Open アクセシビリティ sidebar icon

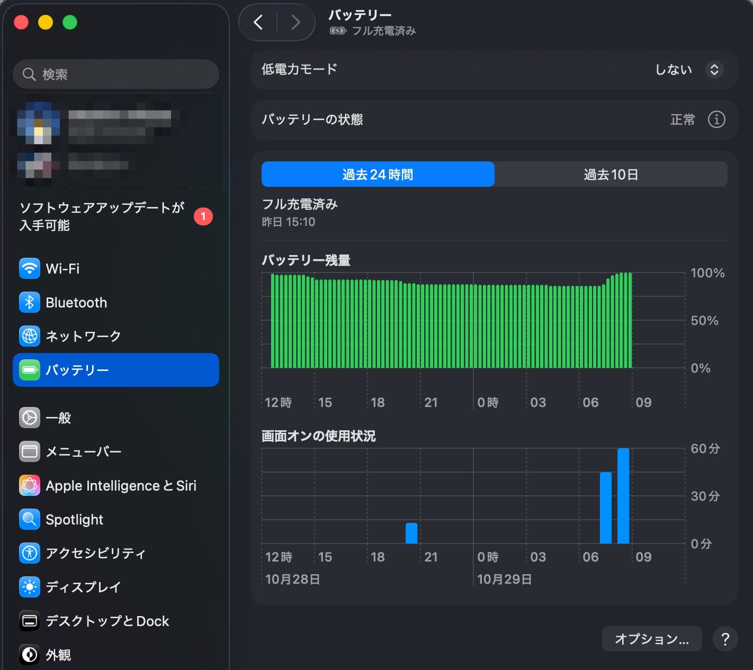tap(30, 553)
